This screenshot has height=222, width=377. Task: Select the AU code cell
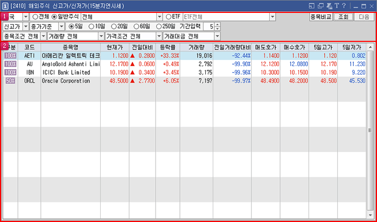pyautogui.click(x=29, y=64)
